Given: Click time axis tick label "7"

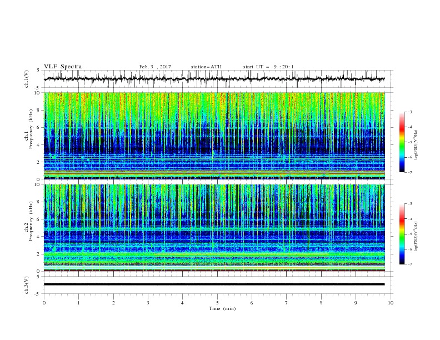Looking at the screenshot, I should 287,303.
